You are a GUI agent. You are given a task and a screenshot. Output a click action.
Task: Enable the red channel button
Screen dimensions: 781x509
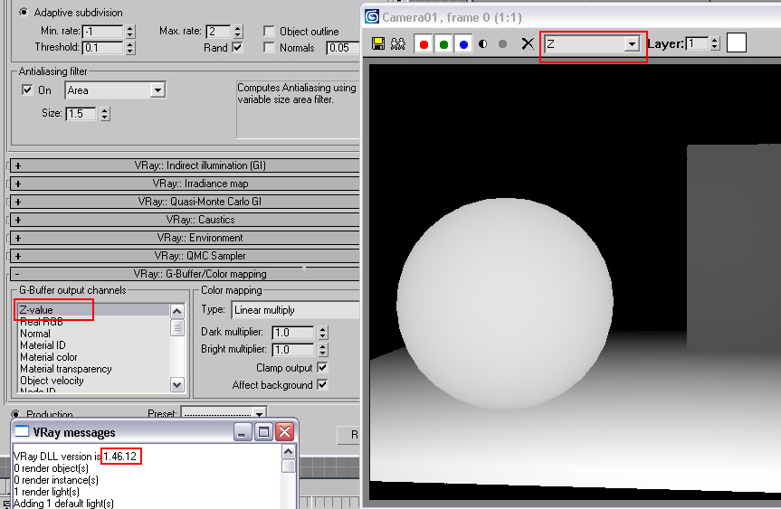[424, 44]
